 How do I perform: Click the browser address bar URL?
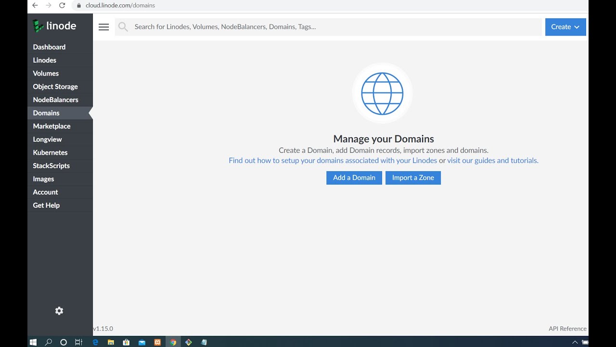click(120, 5)
